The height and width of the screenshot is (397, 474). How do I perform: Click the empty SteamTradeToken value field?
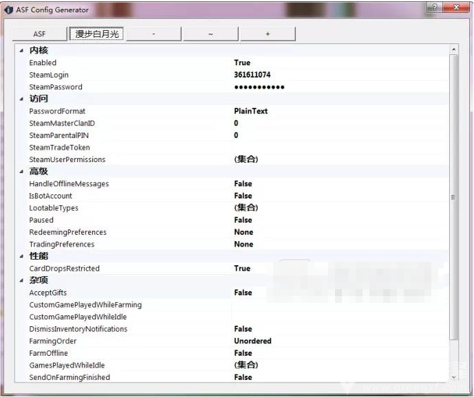point(340,147)
